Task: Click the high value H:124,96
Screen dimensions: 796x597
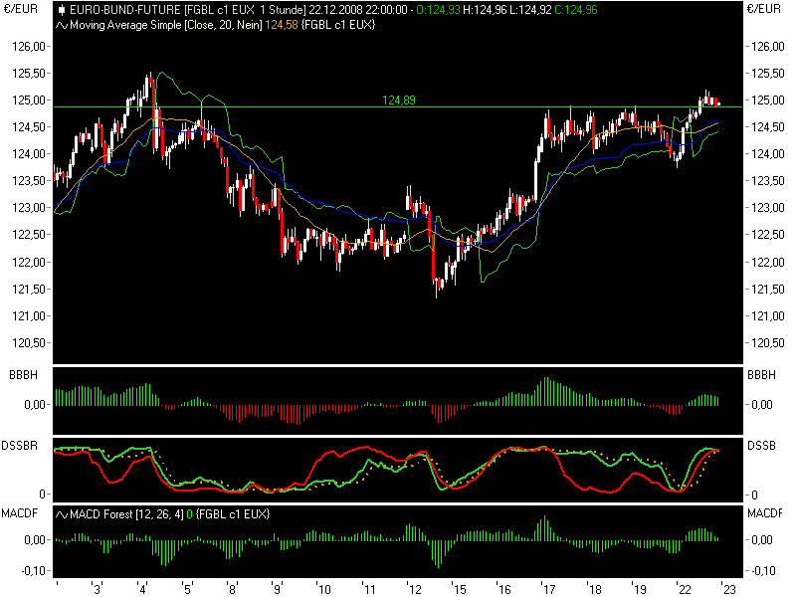Action: click(x=485, y=10)
